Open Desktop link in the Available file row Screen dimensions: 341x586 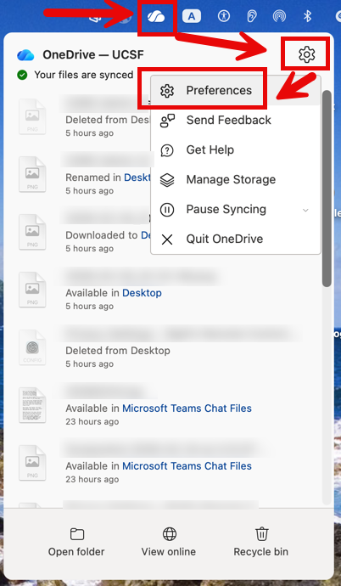click(x=143, y=293)
